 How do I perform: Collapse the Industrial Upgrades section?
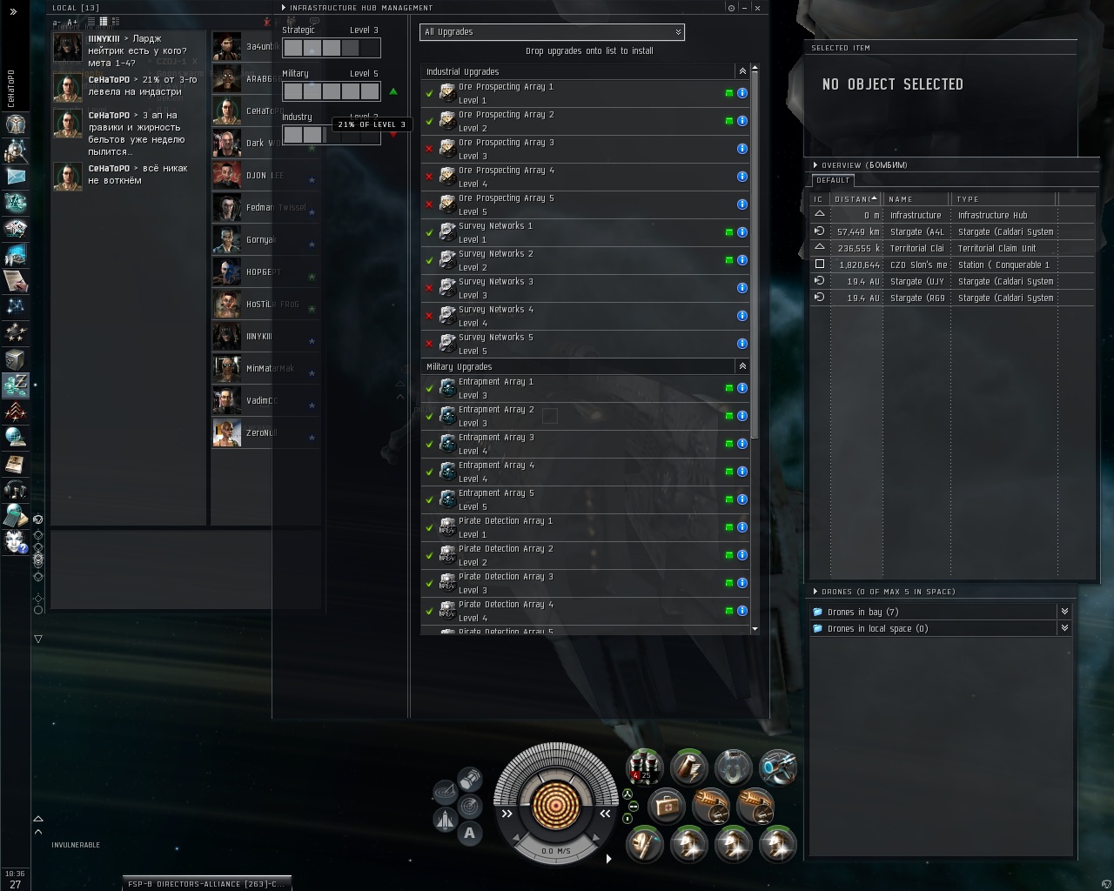pos(742,71)
